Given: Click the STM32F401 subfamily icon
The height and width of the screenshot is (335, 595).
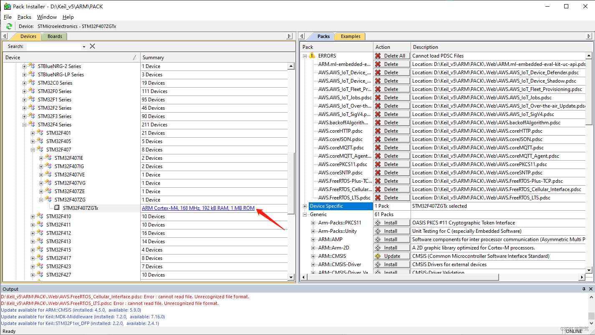Looking at the screenshot, I should click(40, 133).
